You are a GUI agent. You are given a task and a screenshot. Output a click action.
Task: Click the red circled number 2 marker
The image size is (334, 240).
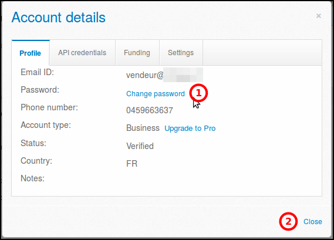(x=288, y=221)
